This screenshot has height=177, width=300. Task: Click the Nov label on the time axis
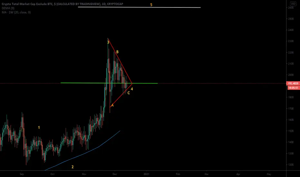(84, 174)
